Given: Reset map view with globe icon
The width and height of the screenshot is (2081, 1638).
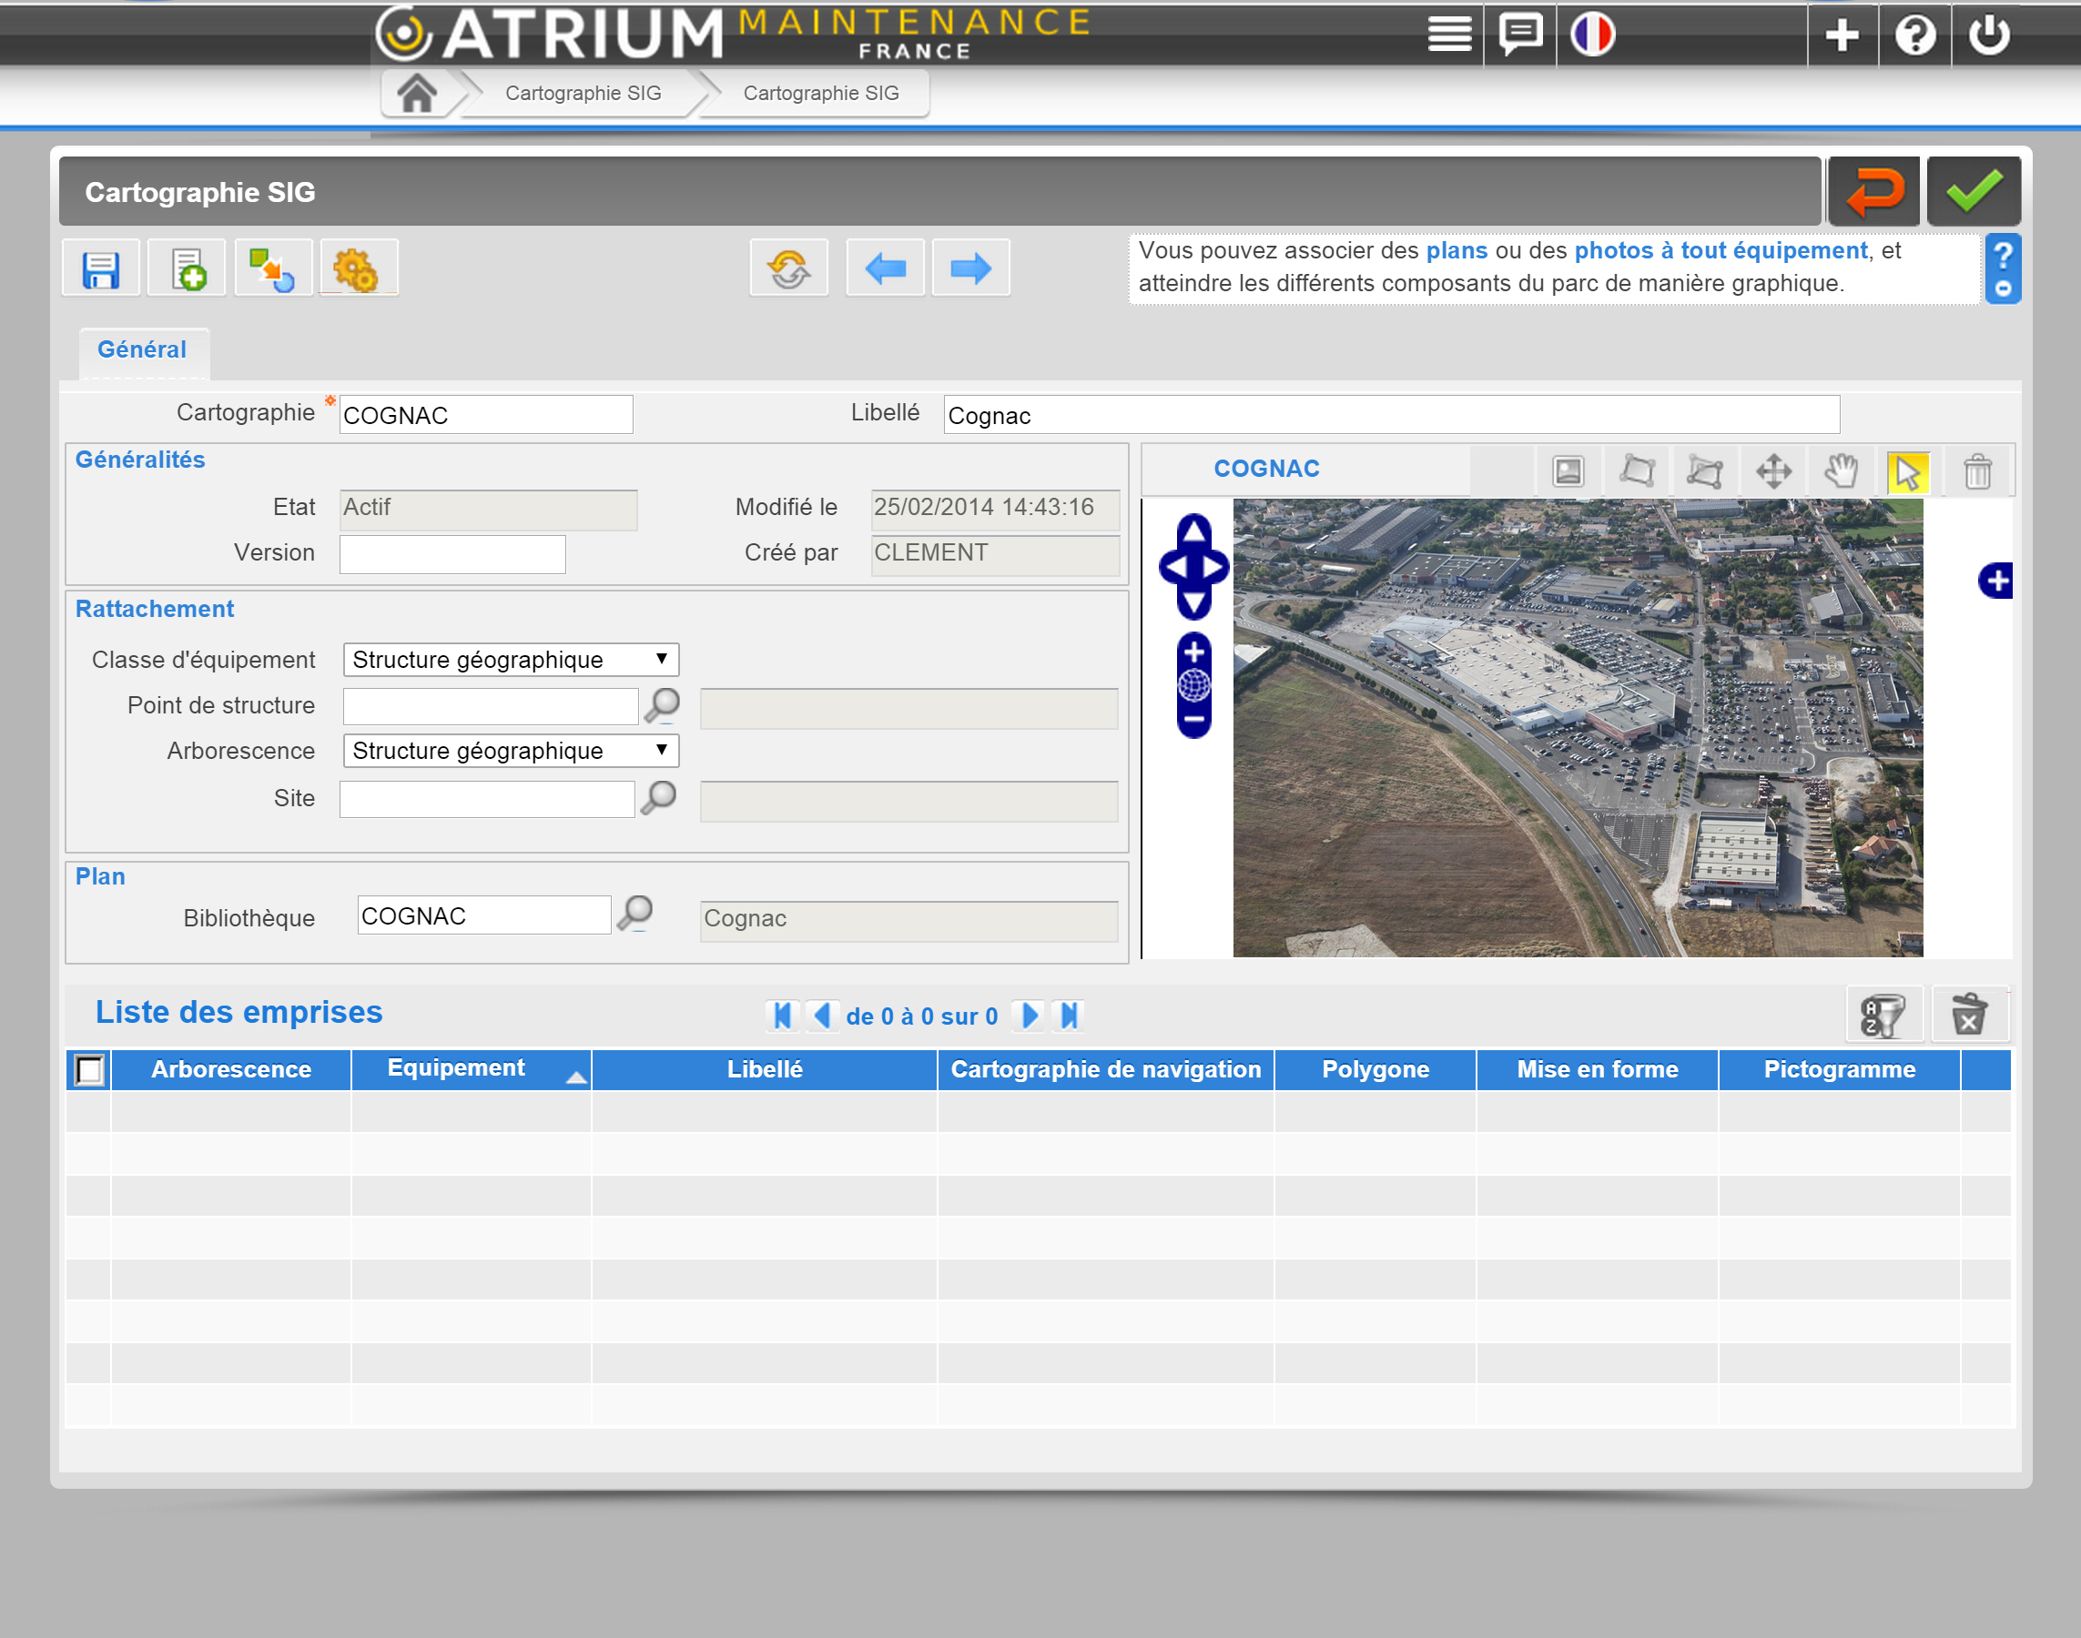Looking at the screenshot, I should pyautogui.click(x=1193, y=686).
